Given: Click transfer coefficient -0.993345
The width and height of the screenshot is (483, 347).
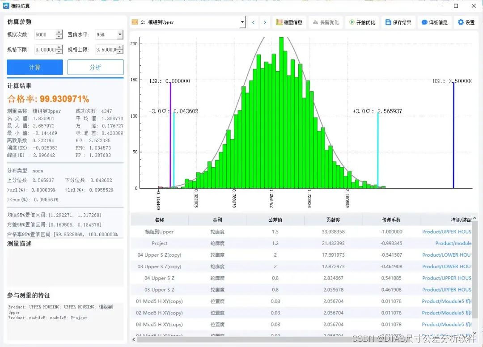Looking at the screenshot, I should point(391,243).
